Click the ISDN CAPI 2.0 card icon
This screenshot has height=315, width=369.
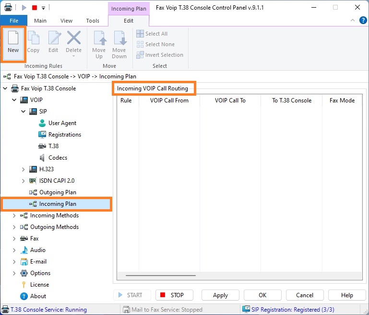[33, 181]
